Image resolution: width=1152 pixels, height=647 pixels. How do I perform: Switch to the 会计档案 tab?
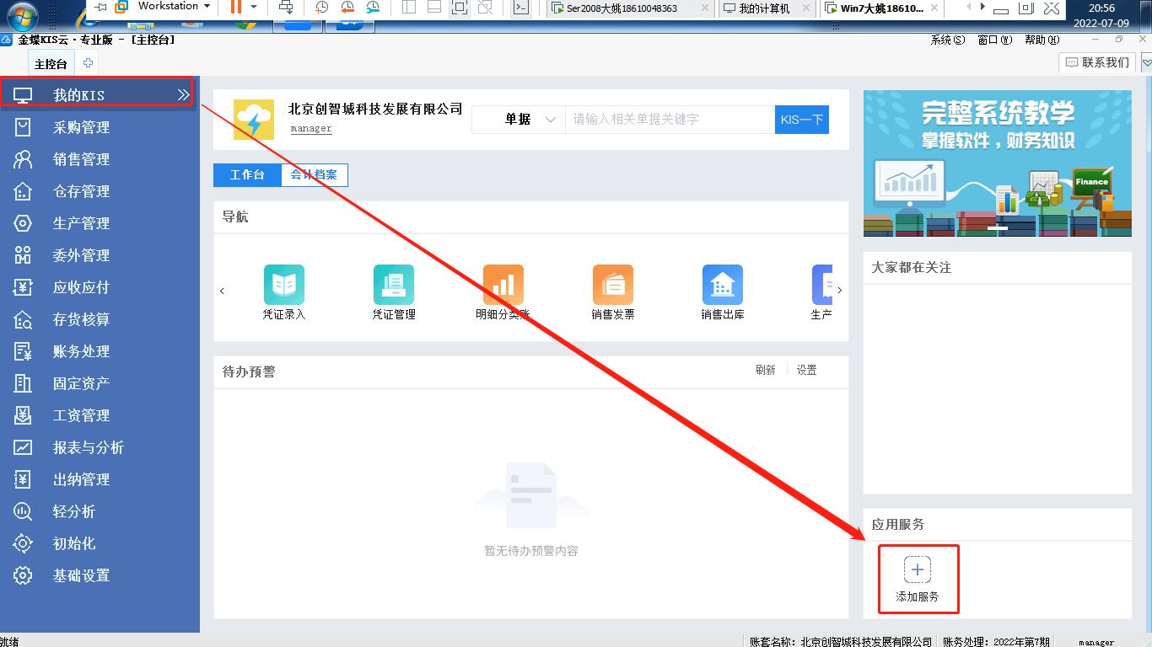tap(314, 175)
